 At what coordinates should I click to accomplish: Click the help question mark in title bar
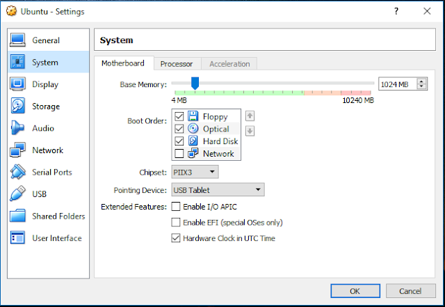click(396, 11)
